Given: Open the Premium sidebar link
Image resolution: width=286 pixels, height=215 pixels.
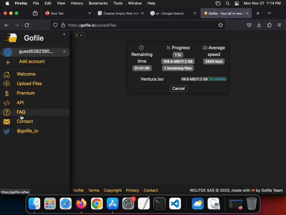Looking at the screenshot, I should coord(26,93).
